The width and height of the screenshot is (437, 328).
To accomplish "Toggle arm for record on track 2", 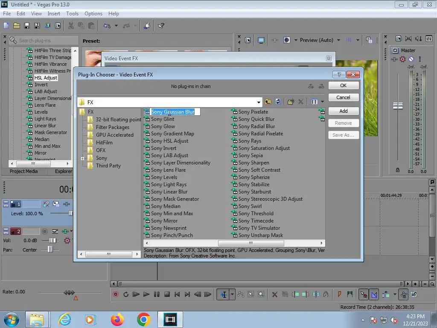I will click(44, 231).
